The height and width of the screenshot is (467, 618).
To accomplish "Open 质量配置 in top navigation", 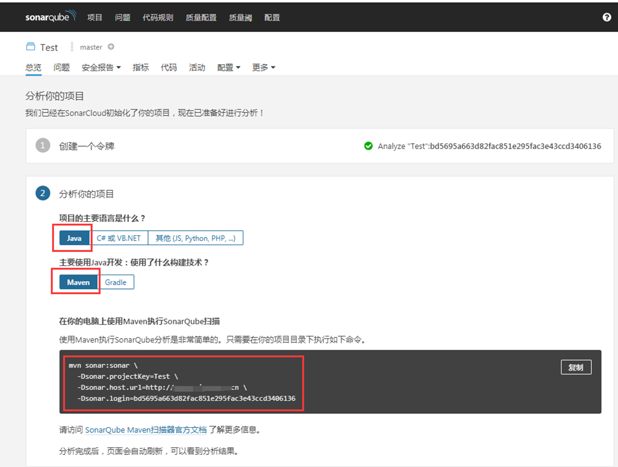I will pyautogui.click(x=201, y=17).
